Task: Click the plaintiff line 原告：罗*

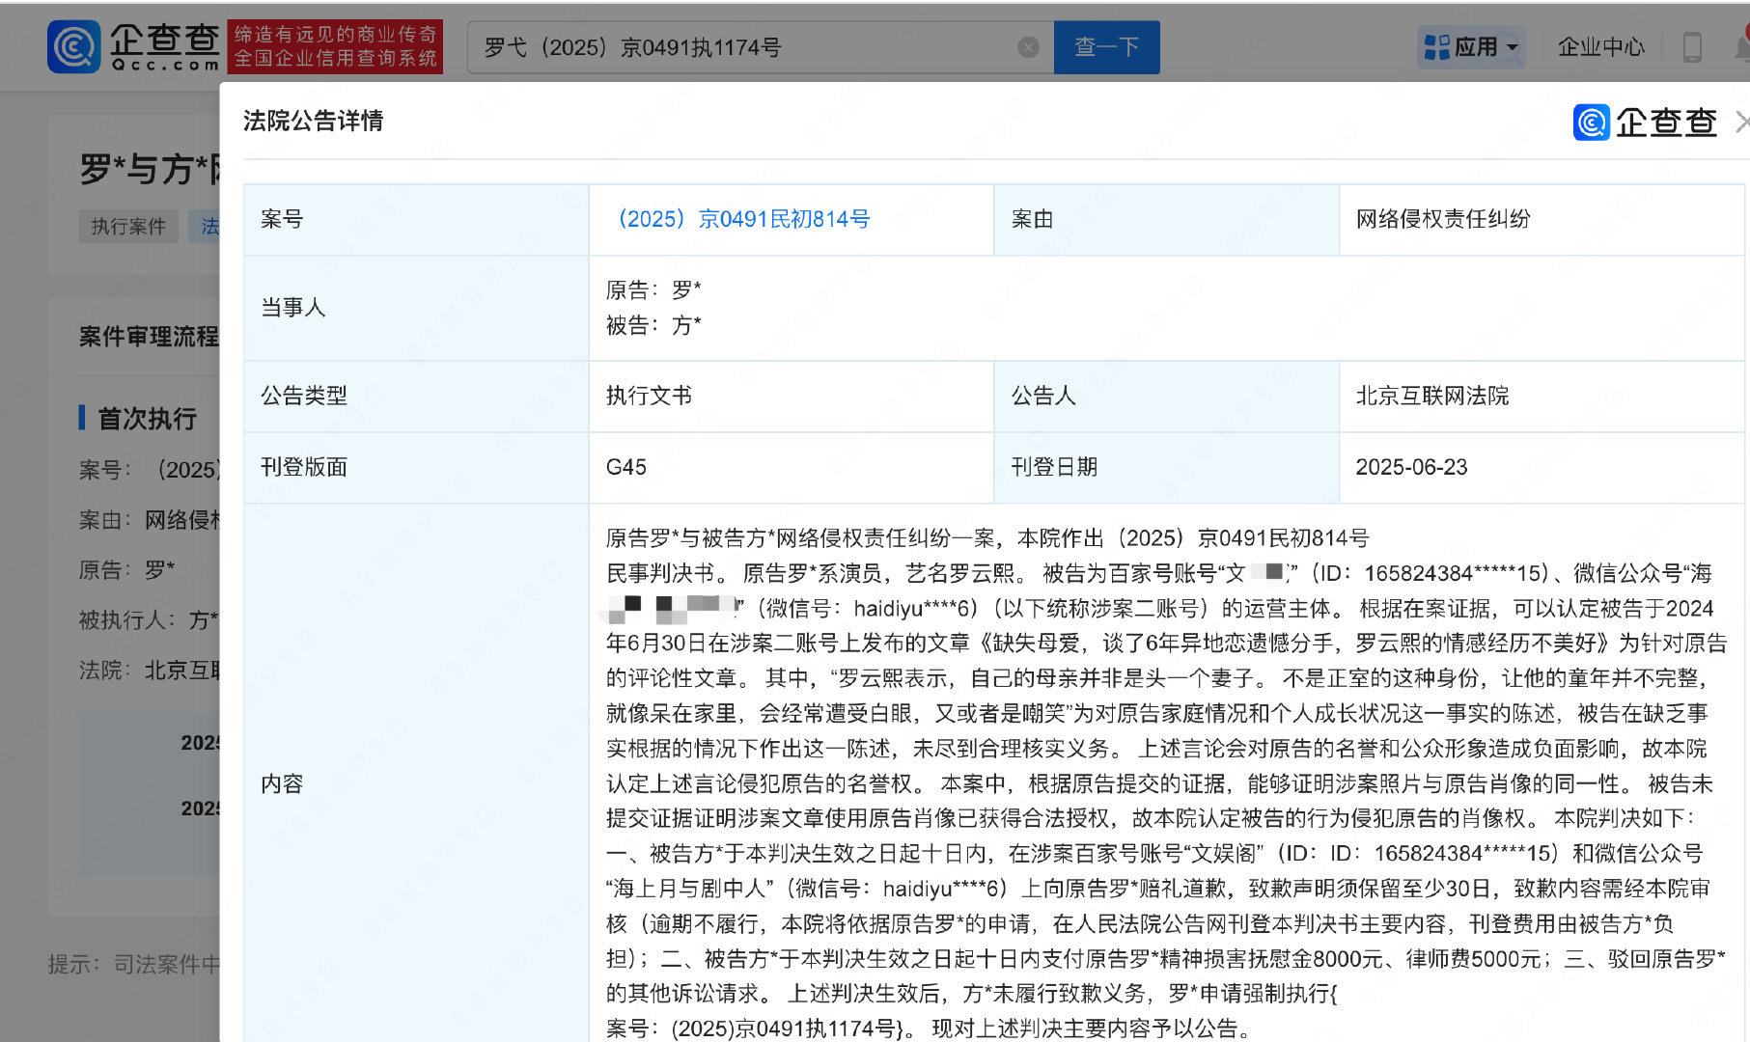Action: [x=653, y=290]
